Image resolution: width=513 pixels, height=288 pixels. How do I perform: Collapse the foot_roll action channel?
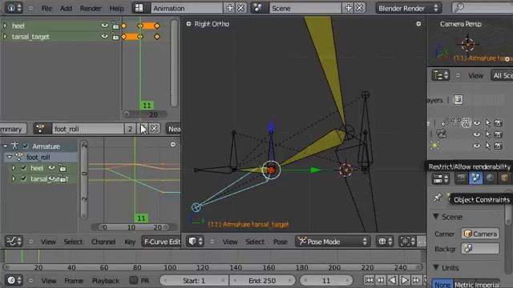pos(10,157)
